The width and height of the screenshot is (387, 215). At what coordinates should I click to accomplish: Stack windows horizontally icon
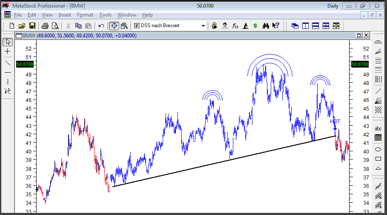click(x=315, y=25)
